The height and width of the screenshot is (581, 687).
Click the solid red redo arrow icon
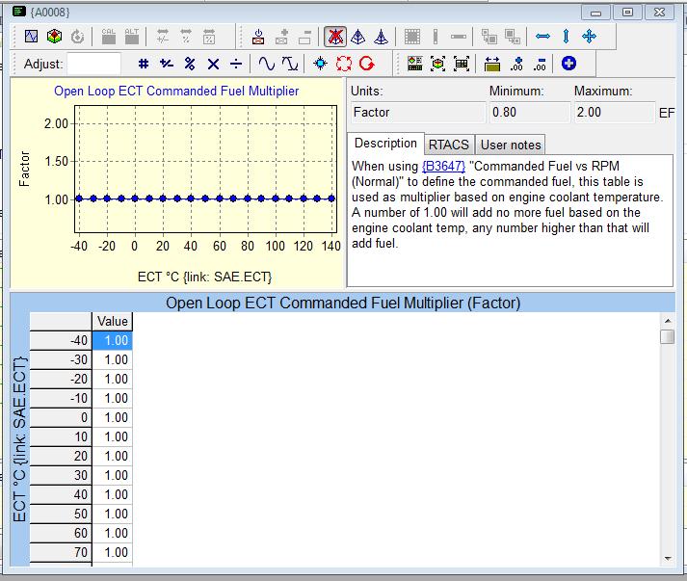coord(367,64)
